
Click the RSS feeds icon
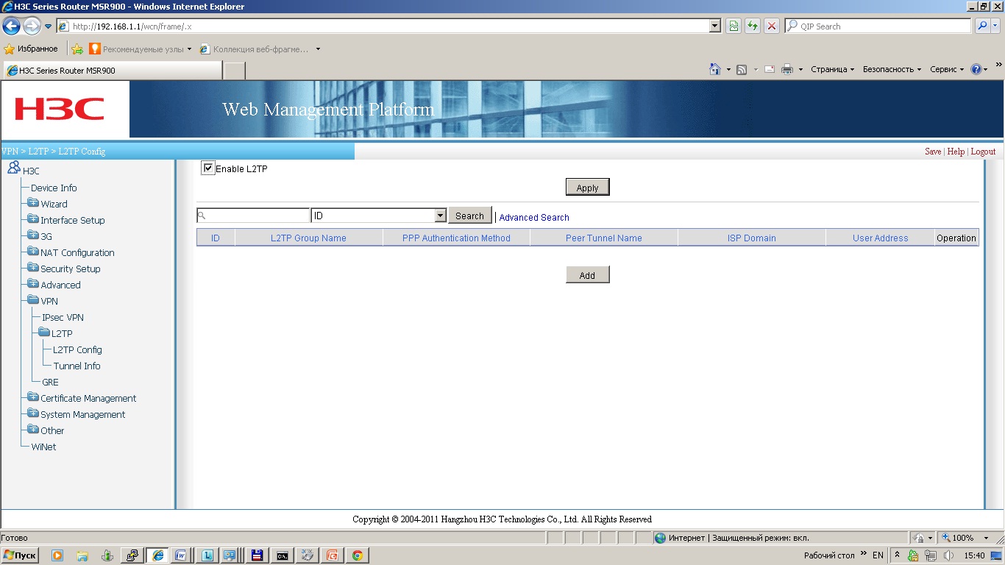(x=742, y=70)
